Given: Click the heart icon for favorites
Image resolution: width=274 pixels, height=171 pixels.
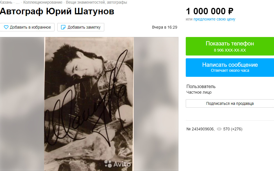Looking at the screenshot, I should click(6, 27).
